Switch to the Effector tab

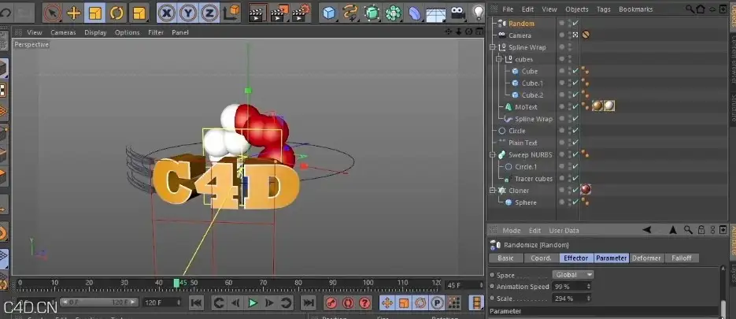576,258
